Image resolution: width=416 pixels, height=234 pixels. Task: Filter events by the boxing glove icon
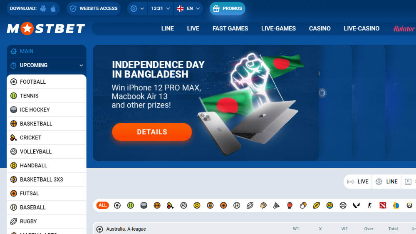[290, 205]
